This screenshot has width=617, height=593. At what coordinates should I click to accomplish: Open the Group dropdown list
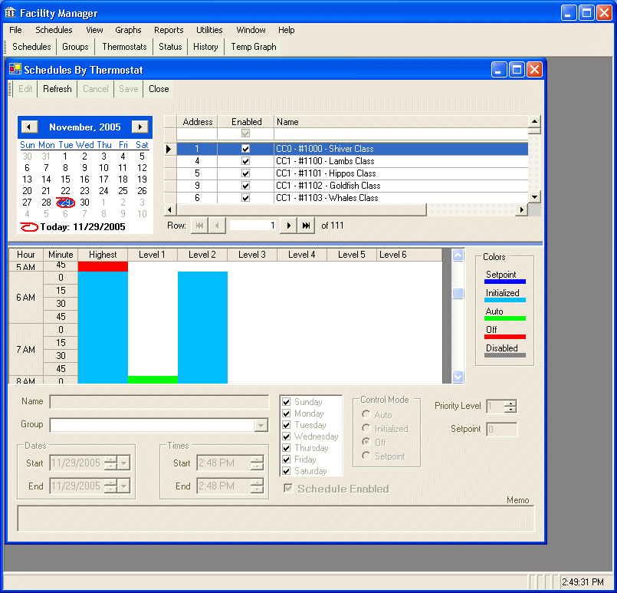(261, 425)
